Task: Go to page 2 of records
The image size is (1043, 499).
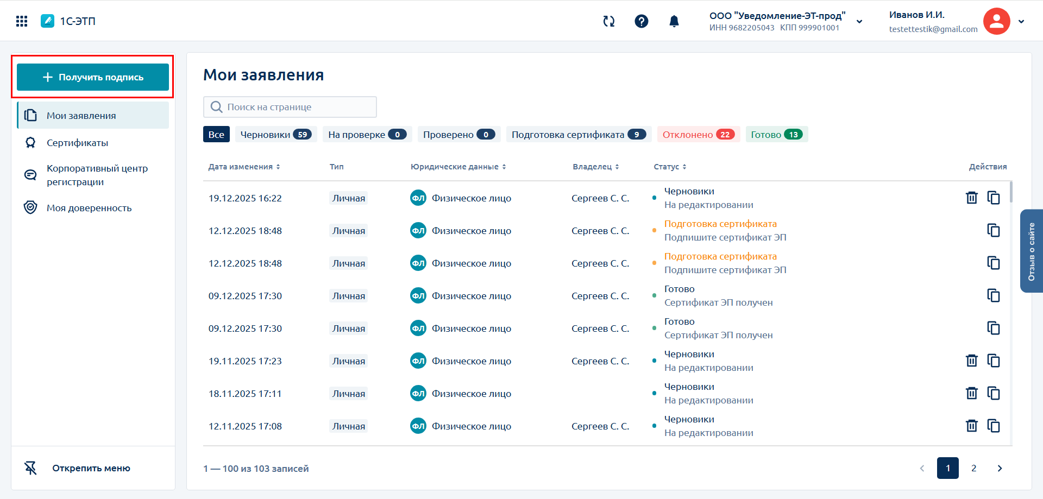Action: (x=973, y=468)
